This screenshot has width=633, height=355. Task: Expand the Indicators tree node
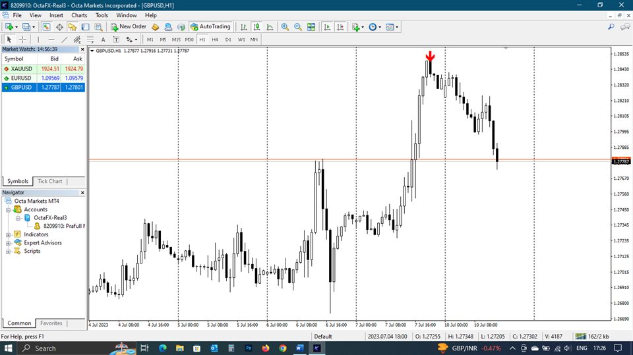tap(8, 234)
